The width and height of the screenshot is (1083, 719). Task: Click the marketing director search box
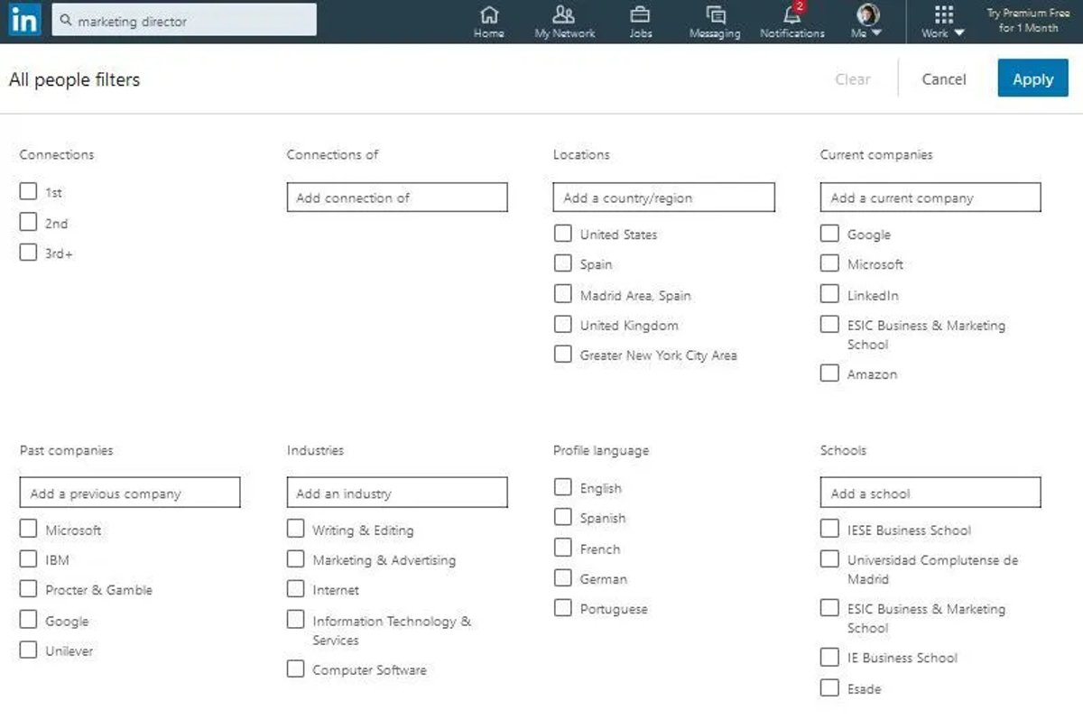point(185,21)
